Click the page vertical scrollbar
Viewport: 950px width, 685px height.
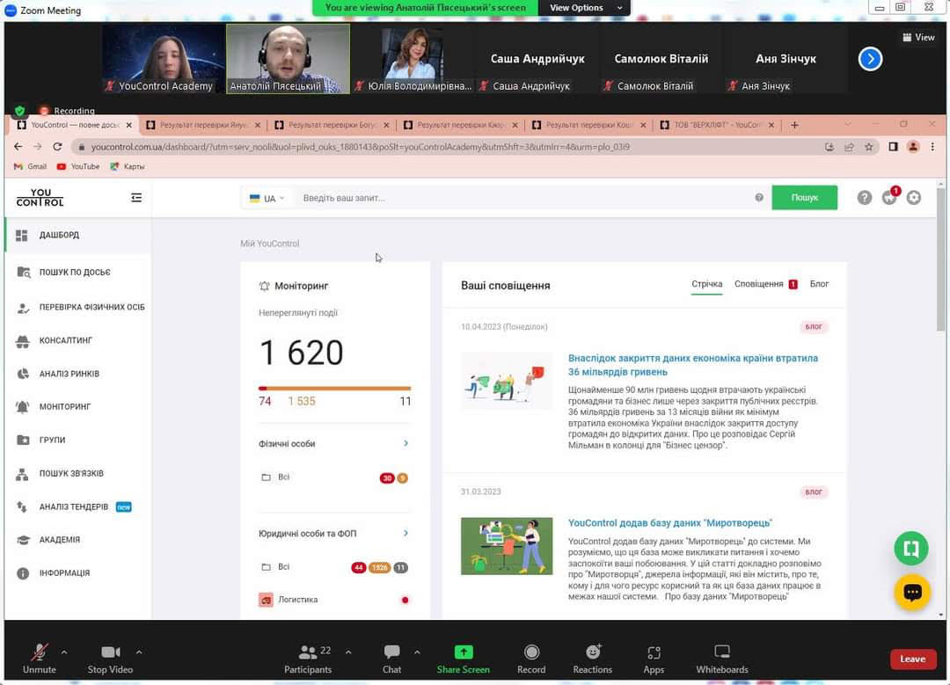coord(940,259)
